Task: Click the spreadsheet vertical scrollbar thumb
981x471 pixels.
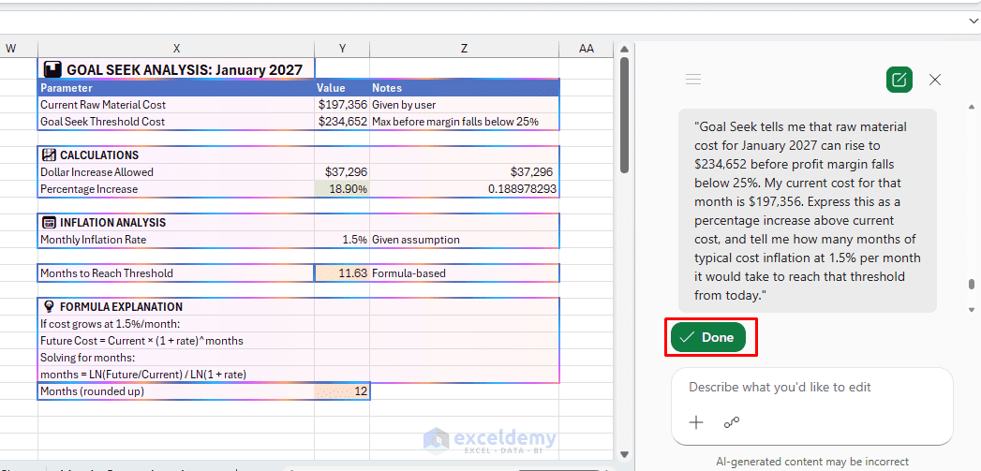Action: click(x=624, y=114)
